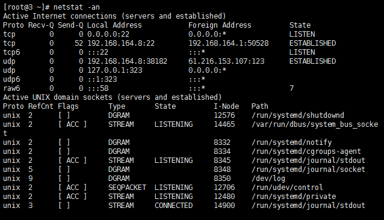Select the /run/systemd/private path
The height and width of the screenshot is (220, 384).
[x=294, y=197]
